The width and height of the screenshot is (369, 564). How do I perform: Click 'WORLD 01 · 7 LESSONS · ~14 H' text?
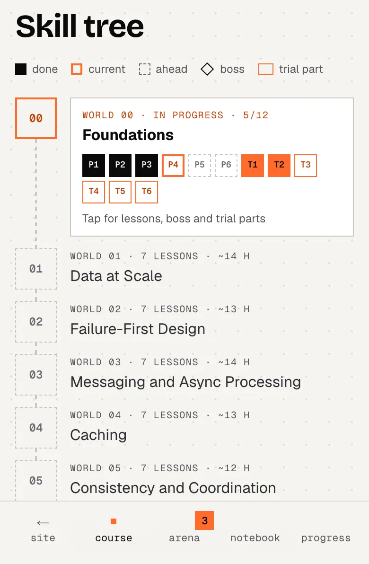click(160, 256)
